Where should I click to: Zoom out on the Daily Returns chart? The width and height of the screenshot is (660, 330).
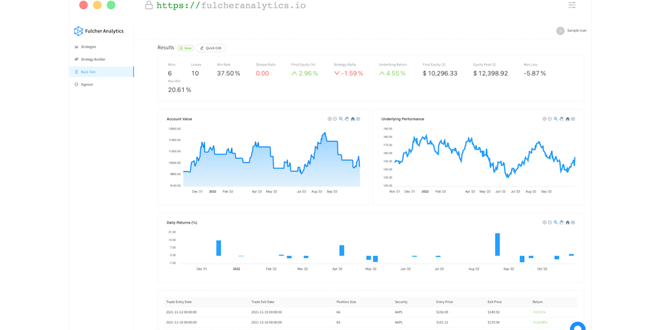pos(550,222)
